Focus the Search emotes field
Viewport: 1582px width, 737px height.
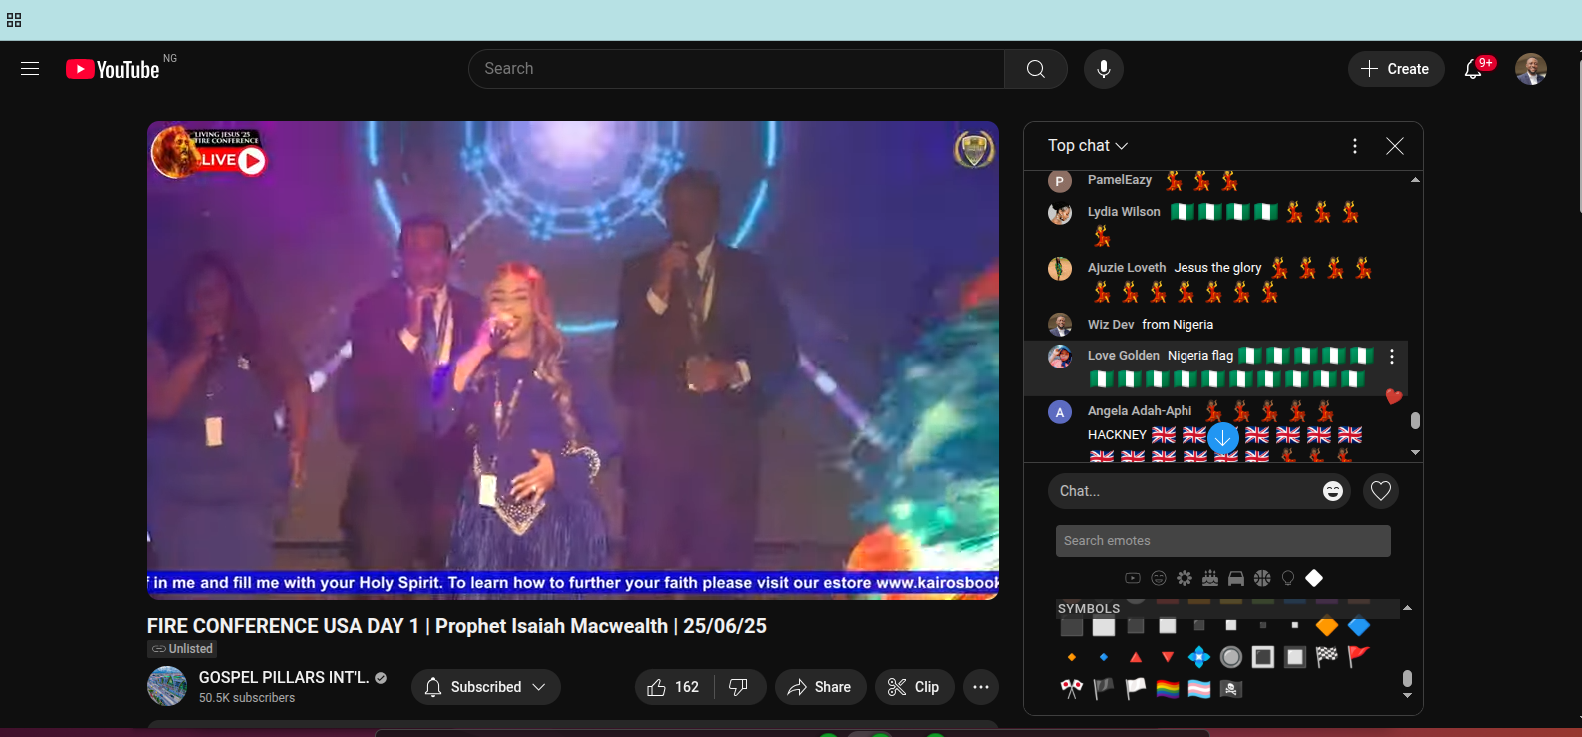pyautogui.click(x=1221, y=541)
